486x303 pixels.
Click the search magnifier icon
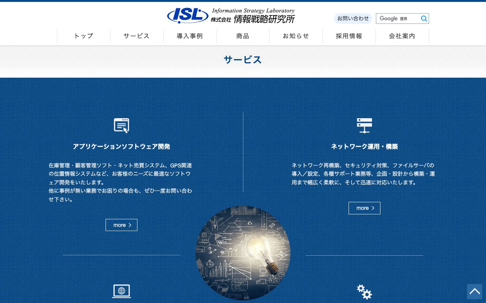pos(424,19)
